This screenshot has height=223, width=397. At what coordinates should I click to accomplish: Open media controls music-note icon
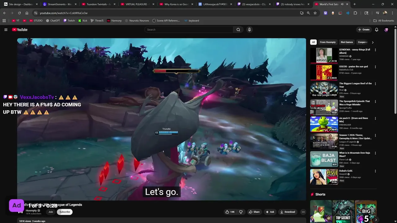(x=377, y=13)
